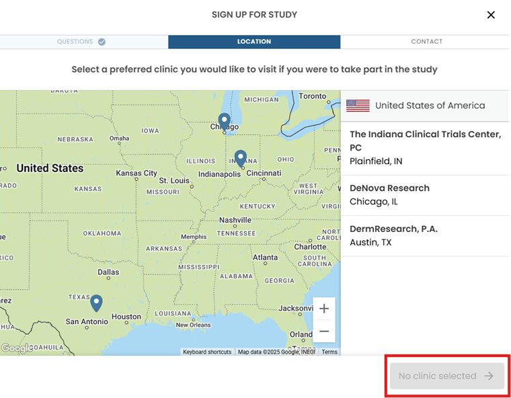The width and height of the screenshot is (511, 398).
Task: Click the Austin, TX location text
Action: [370, 243]
